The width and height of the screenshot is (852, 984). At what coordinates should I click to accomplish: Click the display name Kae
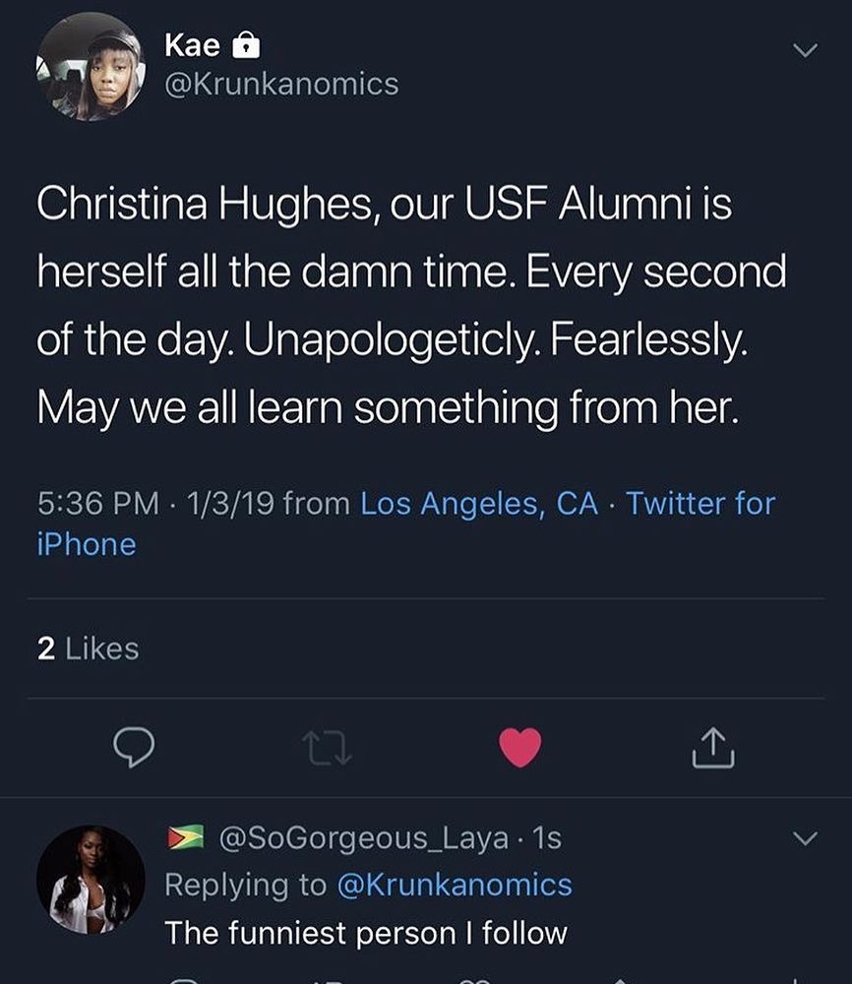click(x=192, y=44)
